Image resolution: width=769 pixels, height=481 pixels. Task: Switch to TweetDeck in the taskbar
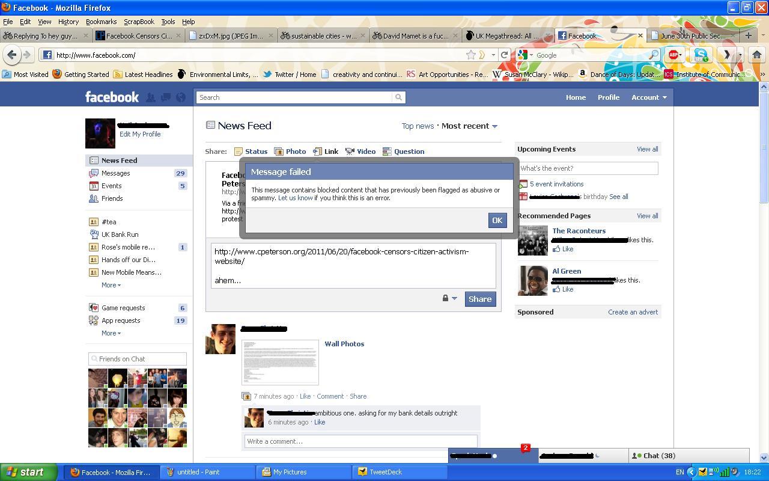(x=400, y=472)
